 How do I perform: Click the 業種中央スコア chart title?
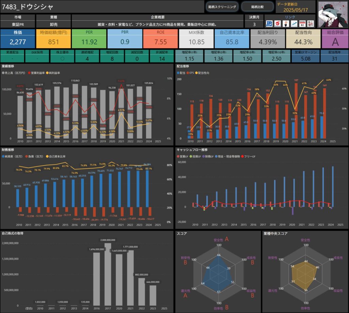point(275,233)
